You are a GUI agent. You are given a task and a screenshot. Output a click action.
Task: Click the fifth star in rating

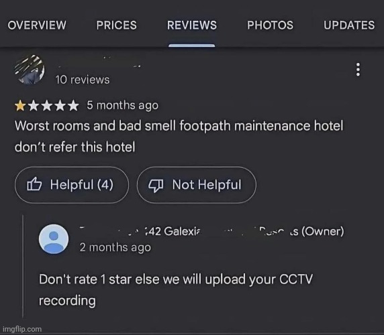[x=73, y=106]
